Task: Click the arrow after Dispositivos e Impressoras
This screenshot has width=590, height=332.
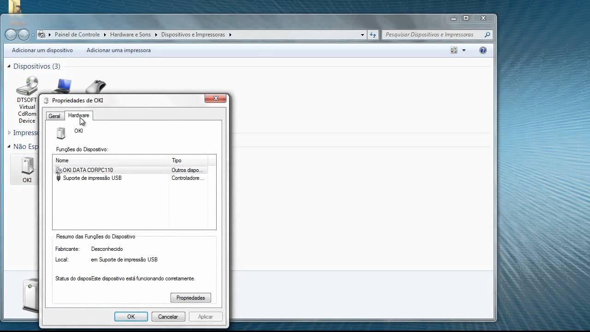Action: pos(230,35)
